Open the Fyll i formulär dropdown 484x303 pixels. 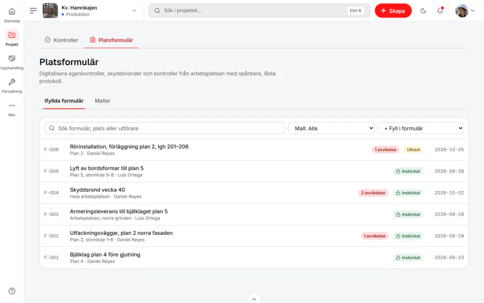(x=420, y=128)
